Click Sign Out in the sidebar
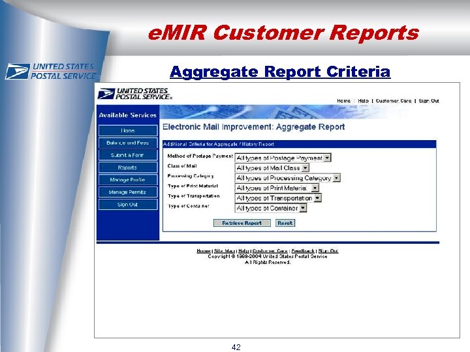470x352 pixels. point(128,205)
